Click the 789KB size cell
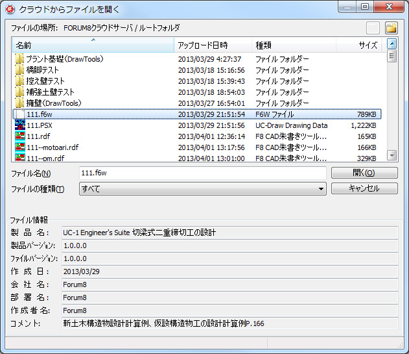The width and height of the screenshot is (409, 354). 366,114
